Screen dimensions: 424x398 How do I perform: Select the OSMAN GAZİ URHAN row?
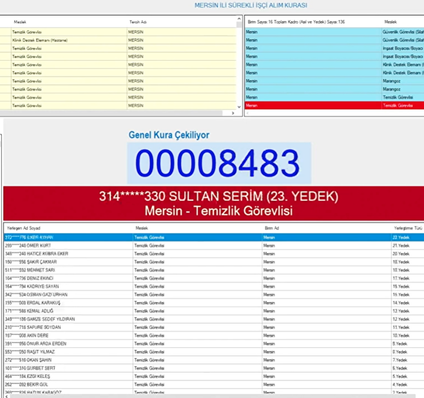[214, 295]
